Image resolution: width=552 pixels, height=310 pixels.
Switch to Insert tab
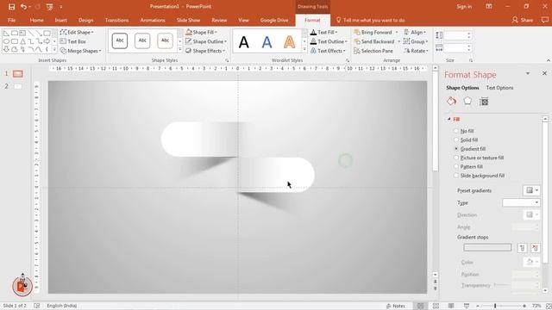(61, 20)
